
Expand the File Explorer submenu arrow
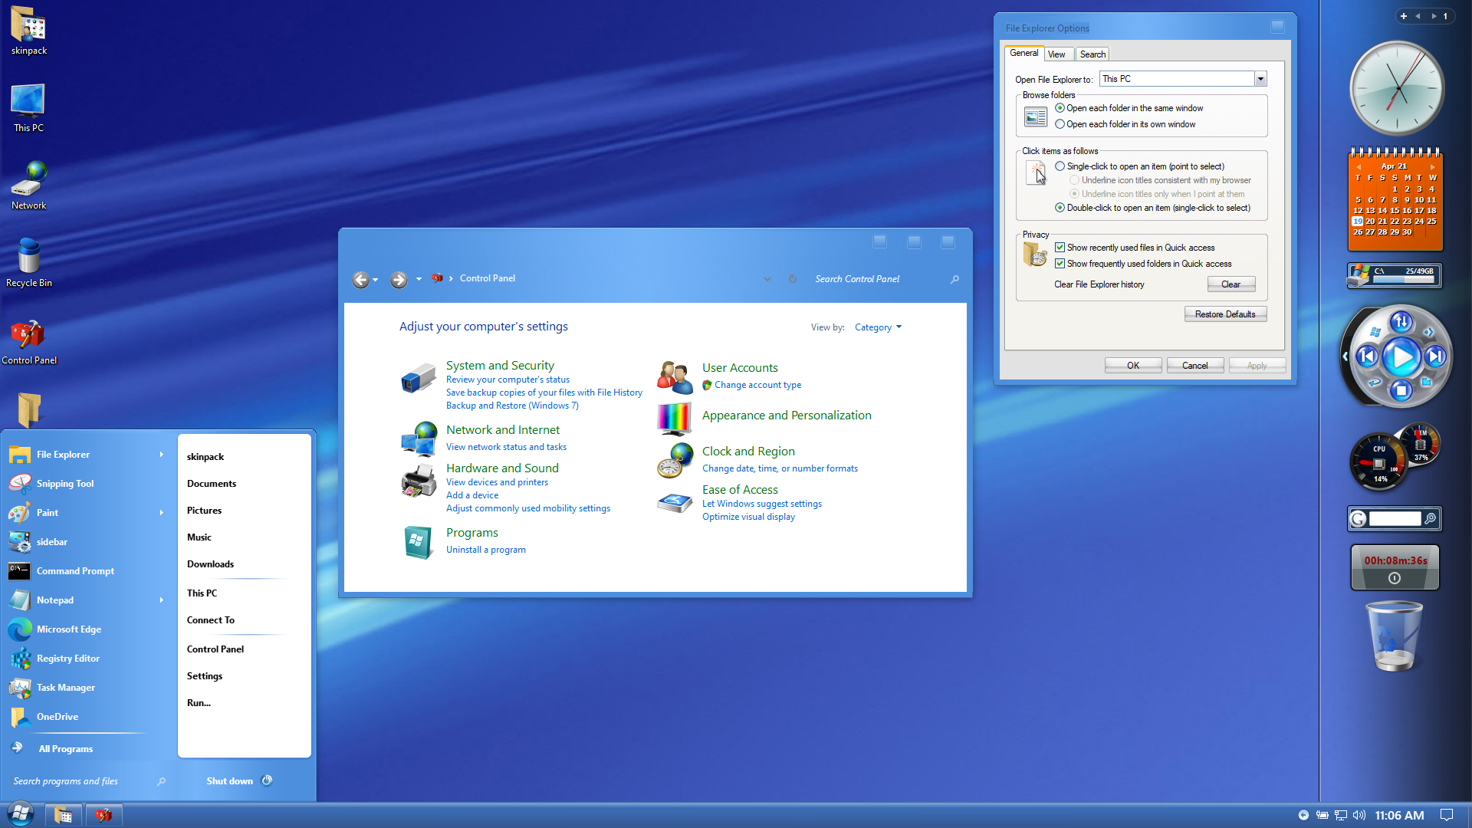click(x=161, y=455)
